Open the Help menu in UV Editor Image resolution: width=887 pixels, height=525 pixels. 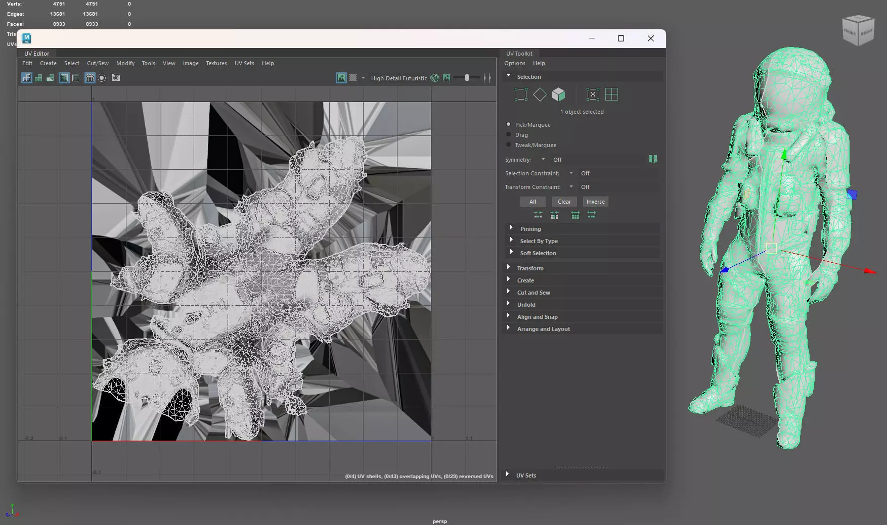point(268,63)
